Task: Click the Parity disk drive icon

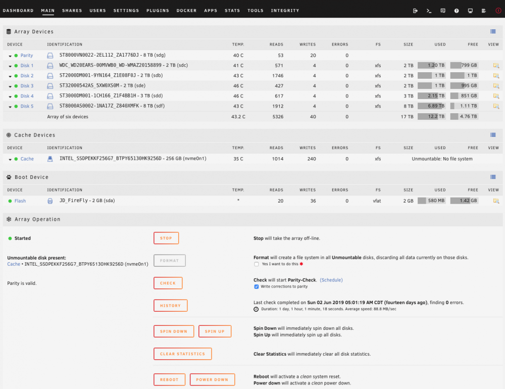Action: pos(50,56)
